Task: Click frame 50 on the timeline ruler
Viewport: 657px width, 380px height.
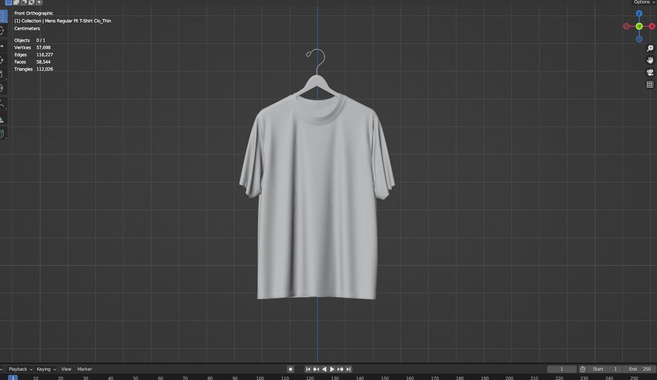Action: [x=135, y=378]
